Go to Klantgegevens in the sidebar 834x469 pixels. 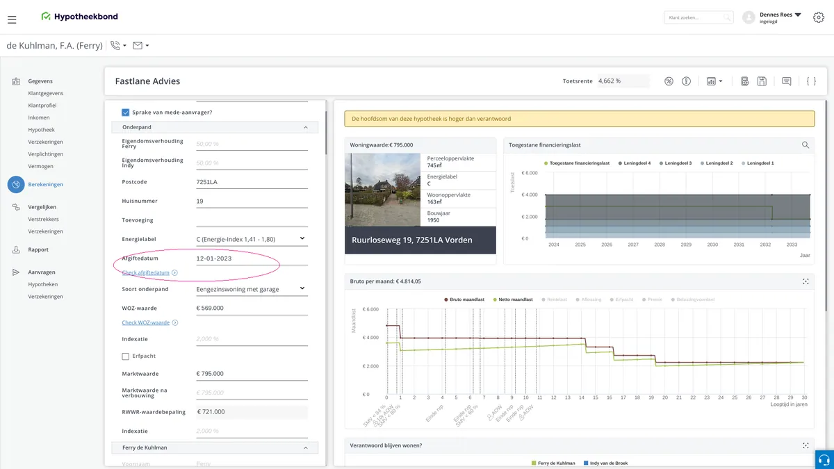click(x=46, y=93)
